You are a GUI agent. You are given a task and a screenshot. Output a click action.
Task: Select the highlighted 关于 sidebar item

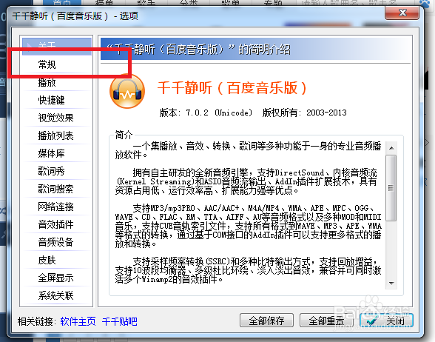coord(57,46)
